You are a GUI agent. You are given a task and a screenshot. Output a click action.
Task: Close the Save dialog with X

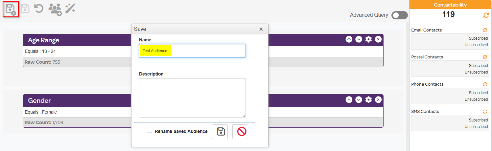pos(261,29)
